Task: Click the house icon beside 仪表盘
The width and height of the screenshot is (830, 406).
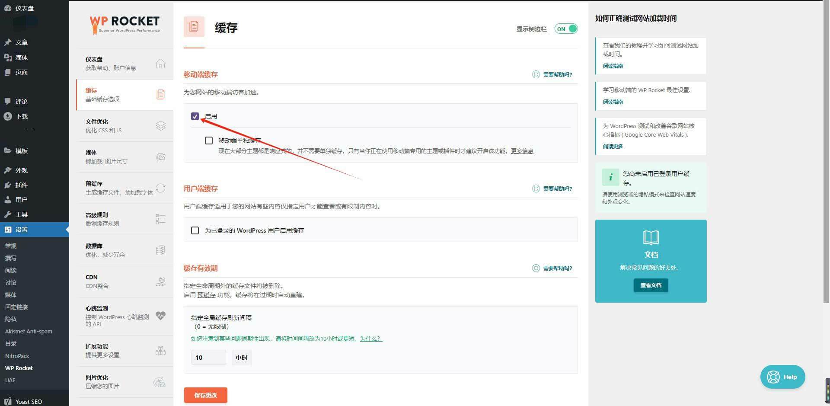Action: coord(160,64)
